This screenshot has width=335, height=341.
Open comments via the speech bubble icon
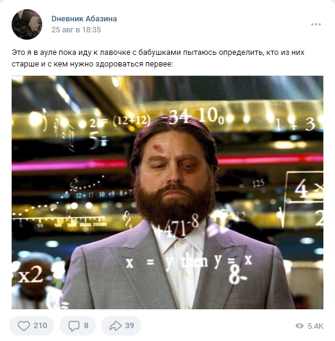pyautogui.click(x=74, y=326)
